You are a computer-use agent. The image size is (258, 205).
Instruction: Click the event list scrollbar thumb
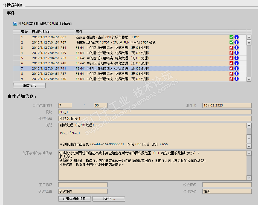click(x=249, y=43)
